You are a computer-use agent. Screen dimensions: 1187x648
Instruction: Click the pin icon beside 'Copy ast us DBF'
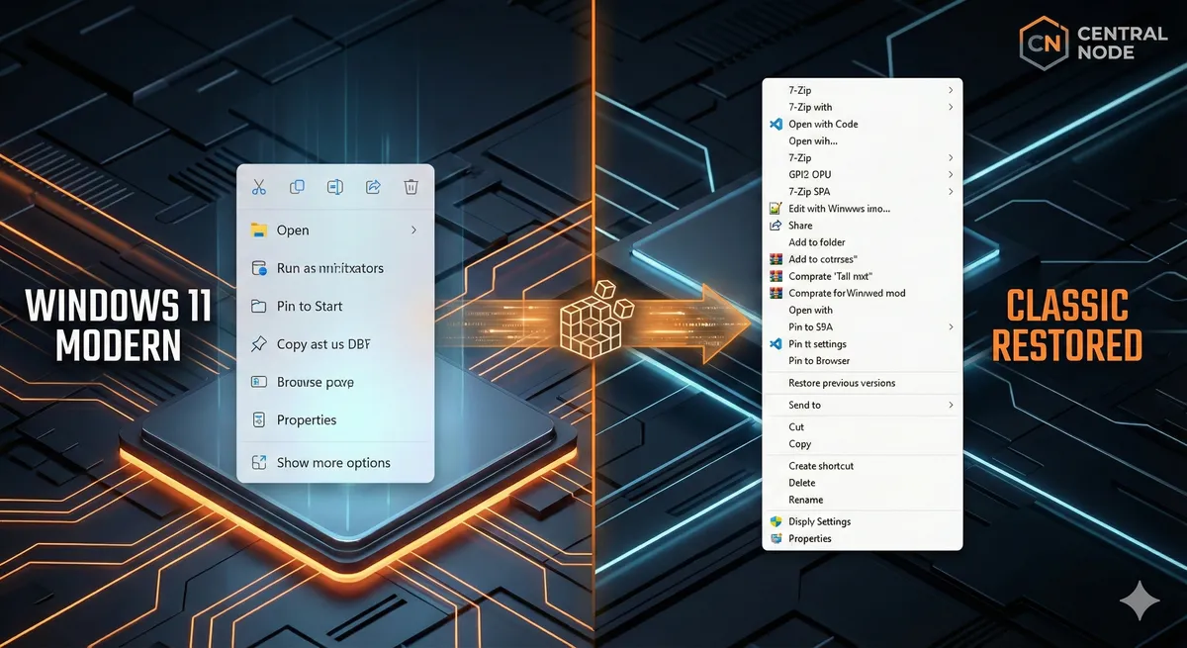[259, 344]
